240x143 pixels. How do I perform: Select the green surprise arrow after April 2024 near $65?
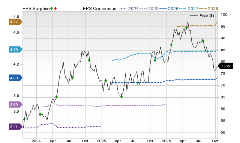click(57, 97)
